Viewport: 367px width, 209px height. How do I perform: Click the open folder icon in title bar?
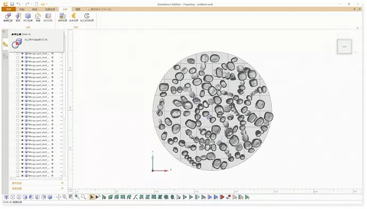pos(43,4)
